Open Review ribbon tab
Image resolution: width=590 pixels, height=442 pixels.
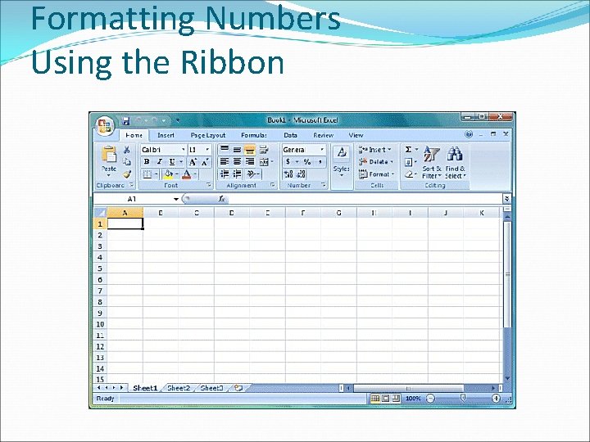click(x=323, y=135)
